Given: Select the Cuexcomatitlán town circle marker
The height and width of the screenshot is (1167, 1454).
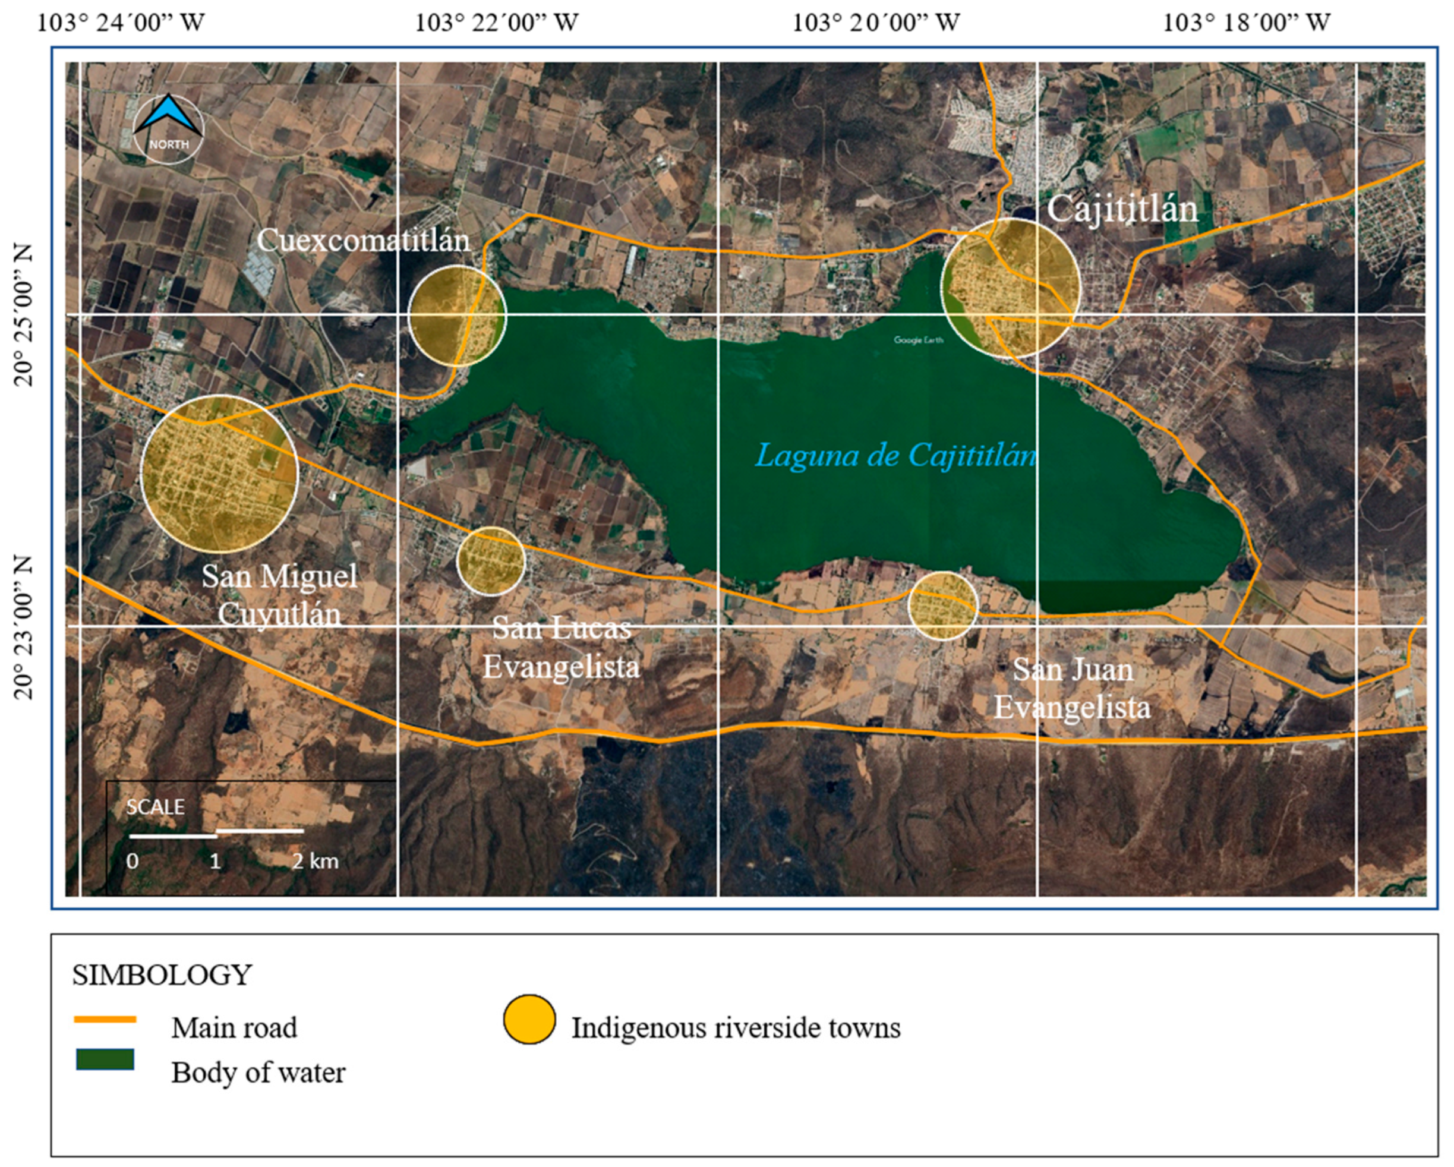Looking at the screenshot, I should (x=458, y=316).
